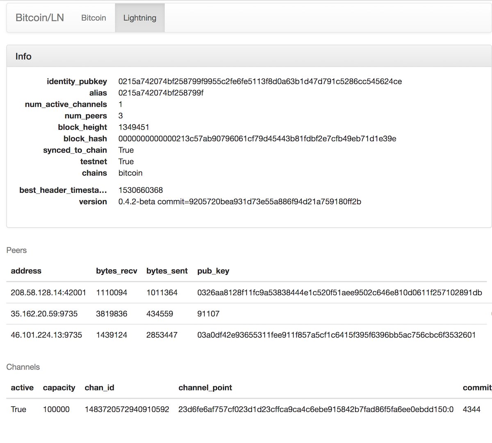Screen dimensions: 492x443
Task: Click the channel active True value
Action: [19, 409]
